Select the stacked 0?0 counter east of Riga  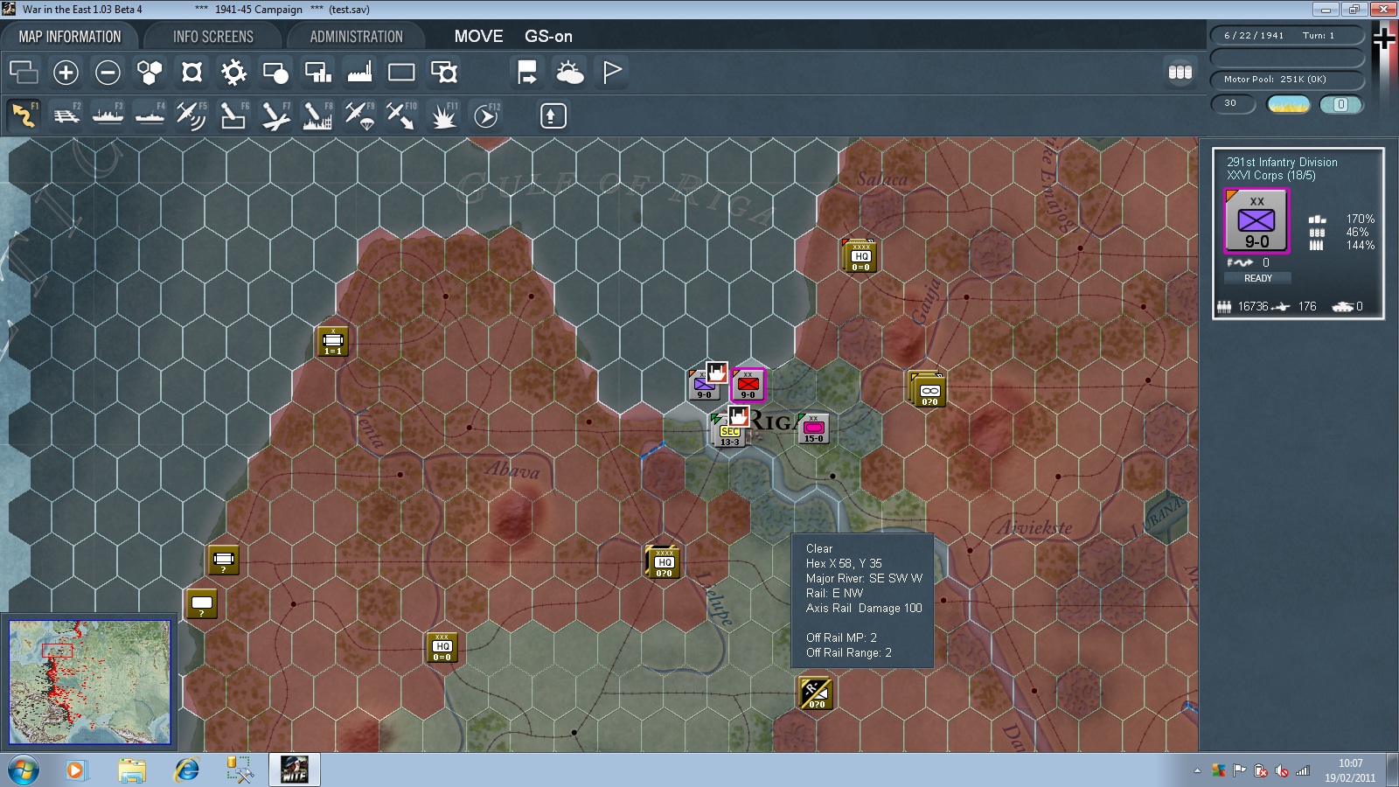click(x=929, y=390)
